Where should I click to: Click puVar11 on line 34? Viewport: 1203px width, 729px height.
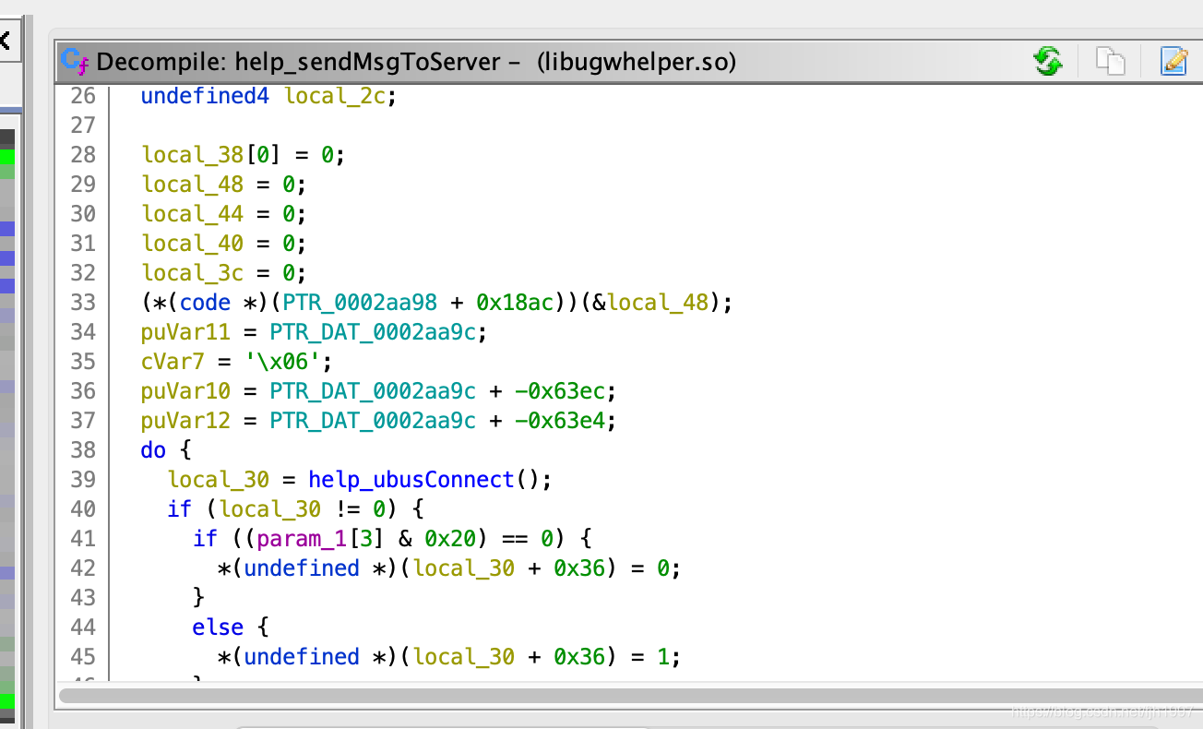point(185,332)
